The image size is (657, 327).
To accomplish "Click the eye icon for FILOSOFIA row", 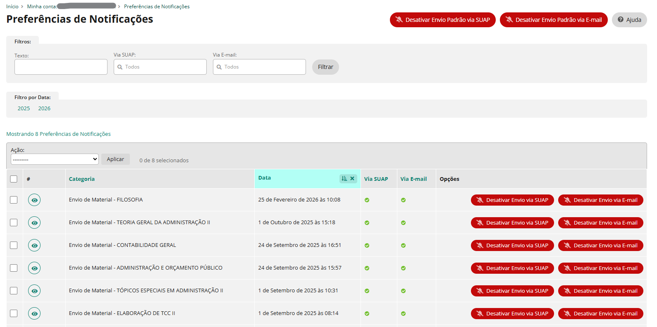I will point(34,200).
